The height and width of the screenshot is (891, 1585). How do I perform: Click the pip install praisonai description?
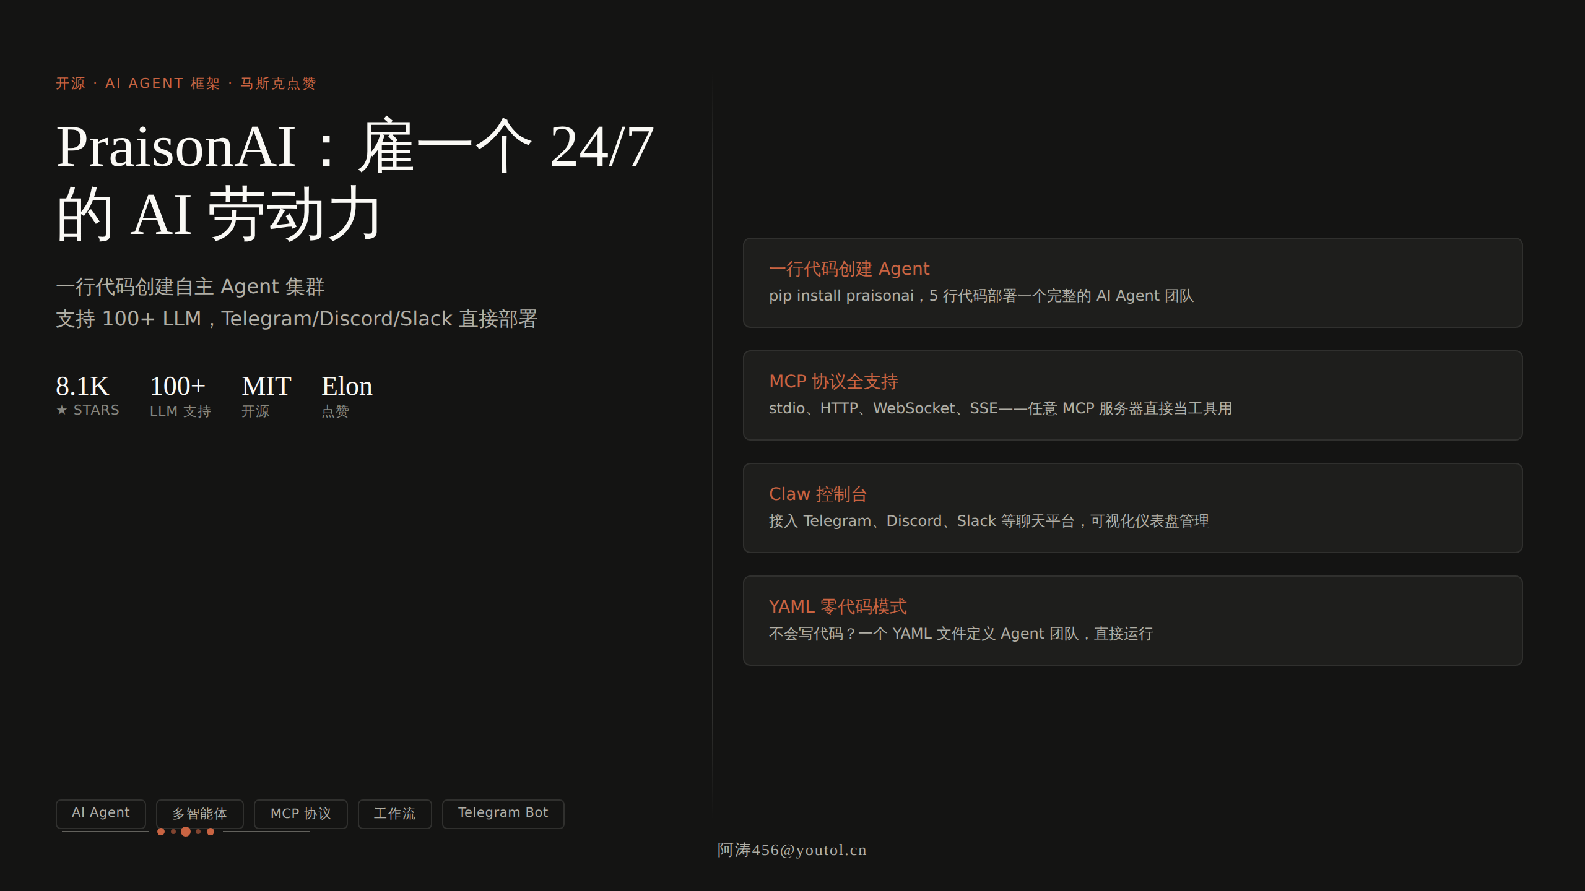pos(981,296)
